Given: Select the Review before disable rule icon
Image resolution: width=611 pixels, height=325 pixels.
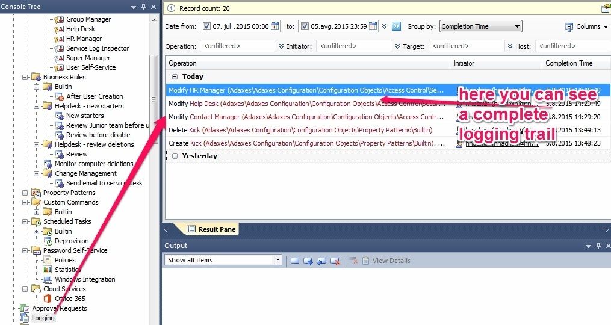Looking at the screenshot, I should (x=59, y=135).
